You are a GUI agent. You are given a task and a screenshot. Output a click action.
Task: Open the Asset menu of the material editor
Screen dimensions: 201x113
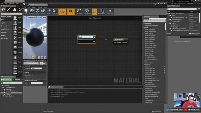[x=34, y=7]
